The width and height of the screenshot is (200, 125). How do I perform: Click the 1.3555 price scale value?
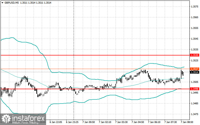195,28
